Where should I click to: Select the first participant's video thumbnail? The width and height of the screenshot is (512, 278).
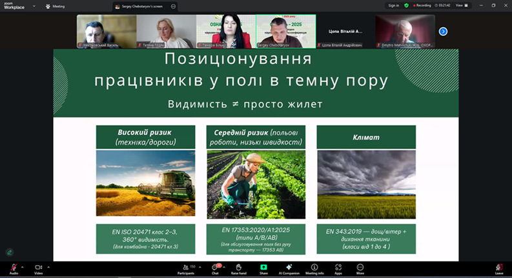click(x=107, y=32)
